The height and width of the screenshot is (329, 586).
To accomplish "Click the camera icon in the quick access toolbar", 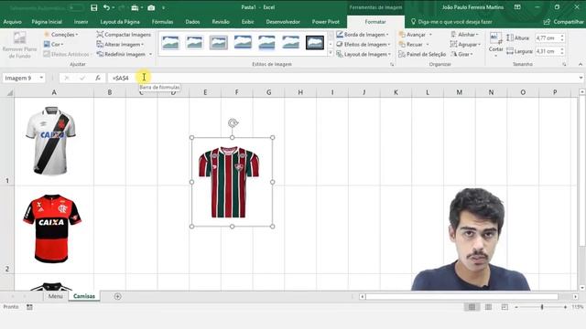I will [x=151, y=7].
